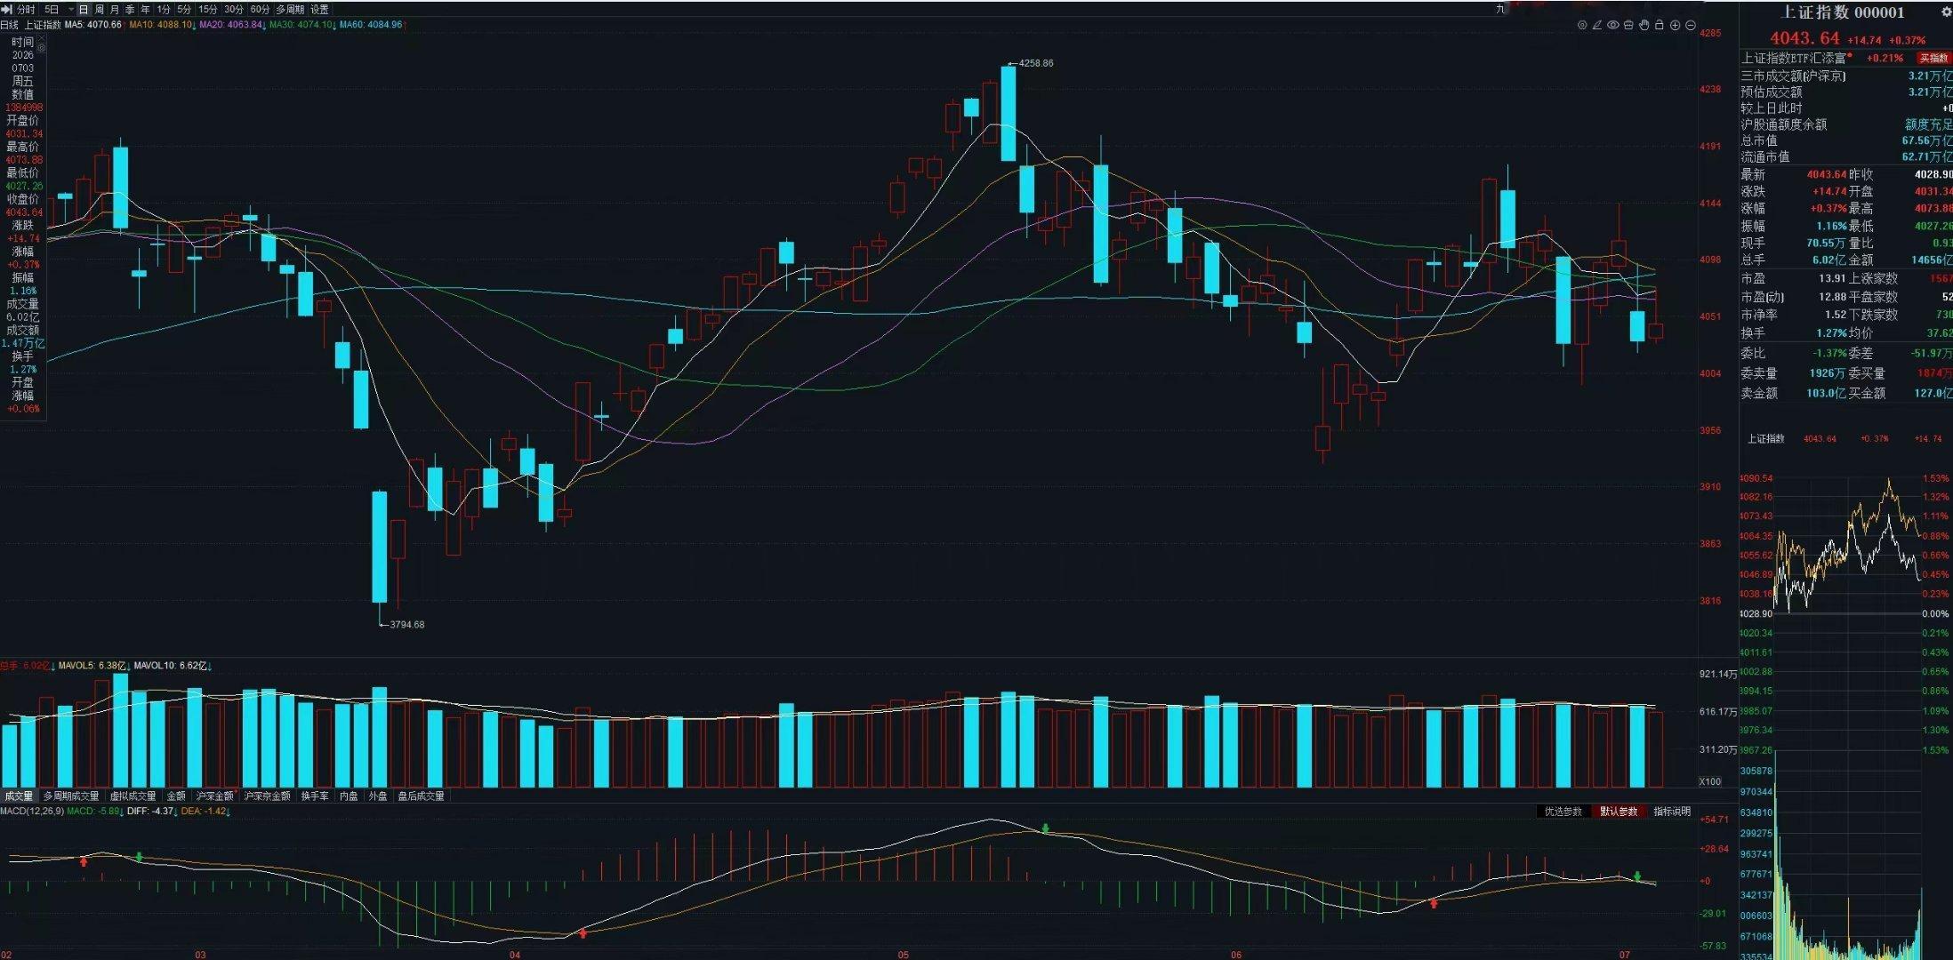Click the X100 volume scale label

click(1709, 782)
